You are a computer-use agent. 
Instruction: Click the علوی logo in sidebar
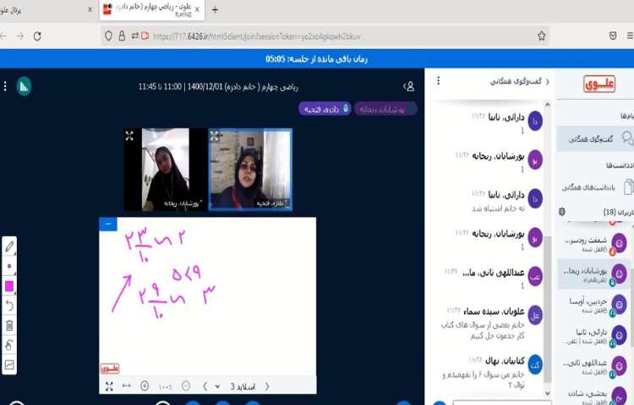(599, 84)
